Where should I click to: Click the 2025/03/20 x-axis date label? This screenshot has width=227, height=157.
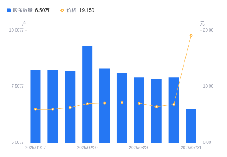pos(139,148)
